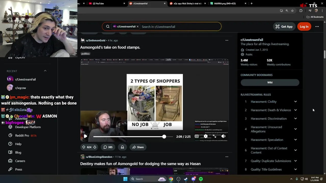This screenshot has height=183, width=326.
Task: Expand rule 1 Harassment: Civility
Action: click(x=295, y=102)
